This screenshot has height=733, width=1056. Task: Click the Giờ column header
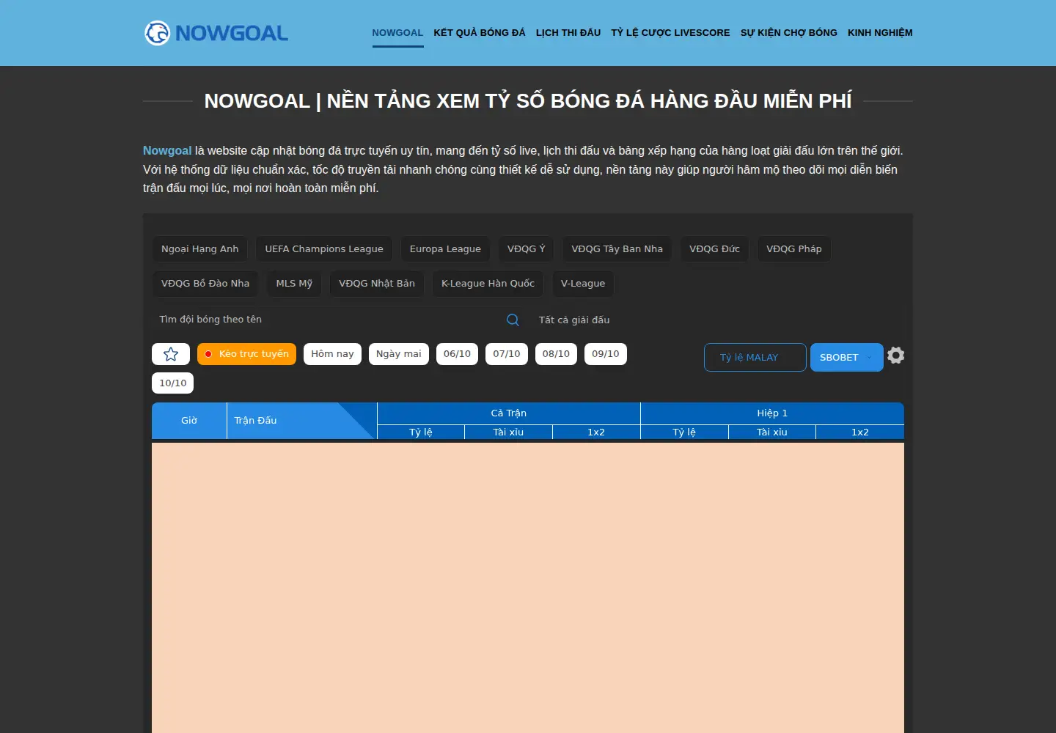point(189,421)
